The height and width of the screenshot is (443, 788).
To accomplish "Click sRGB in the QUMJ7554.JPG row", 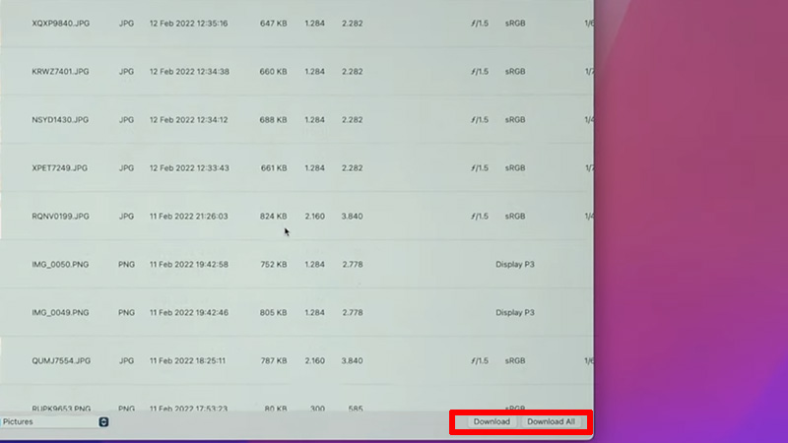I will pos(515,361).
